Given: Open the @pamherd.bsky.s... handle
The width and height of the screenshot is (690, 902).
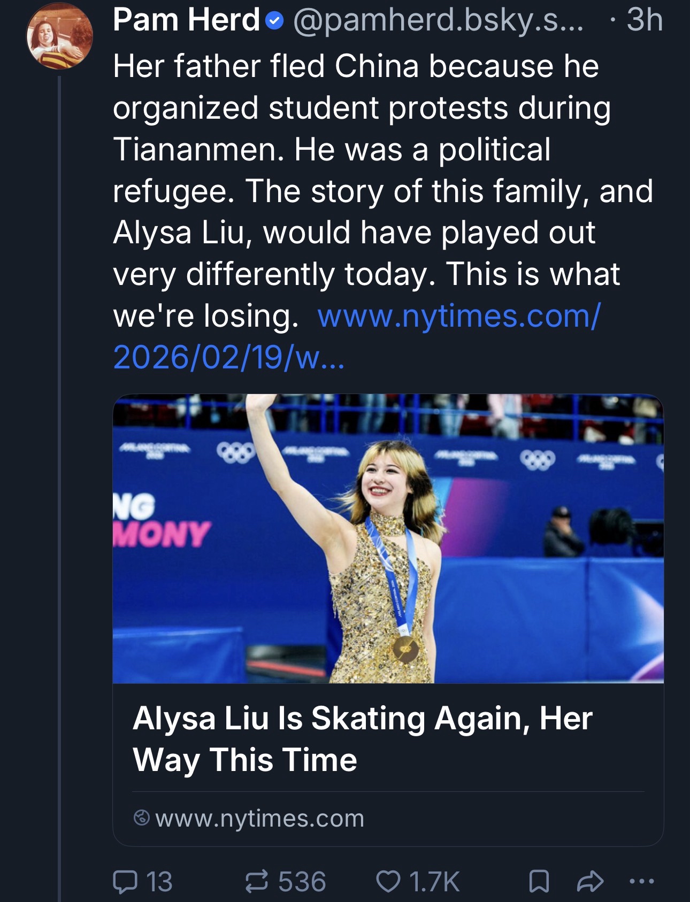Looking at the screenshot, I should (439, 20).
